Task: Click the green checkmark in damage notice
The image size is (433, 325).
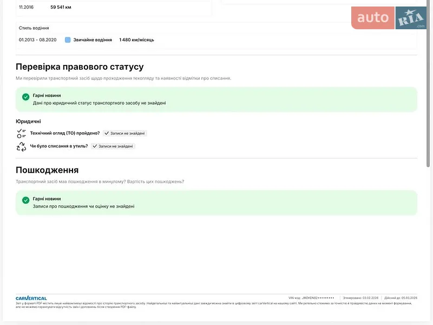Action: coord(25,200)
